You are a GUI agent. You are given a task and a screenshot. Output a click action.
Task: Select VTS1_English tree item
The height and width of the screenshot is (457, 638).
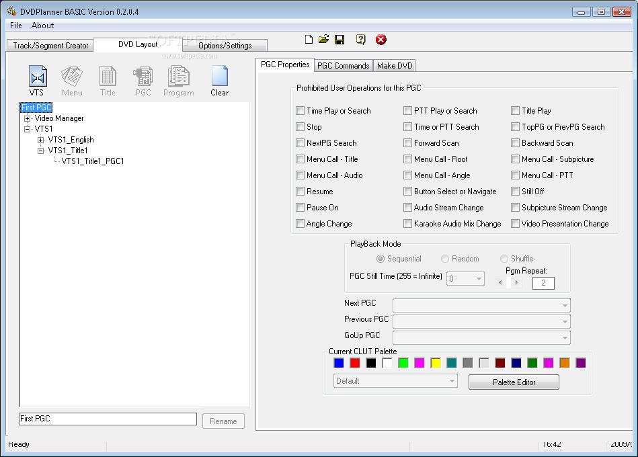tap(71, 140)
